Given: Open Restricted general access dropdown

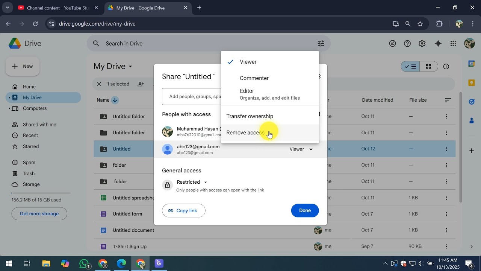Looking at the screenshot, I should (x=192, y=182).
